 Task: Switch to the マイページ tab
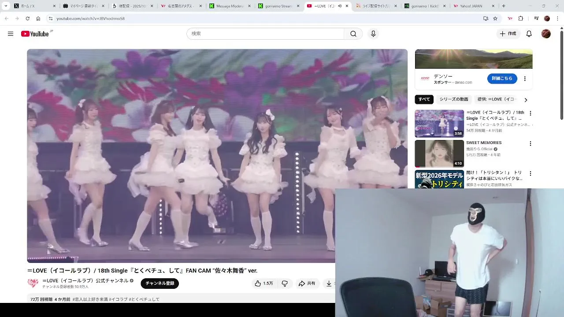83,6
